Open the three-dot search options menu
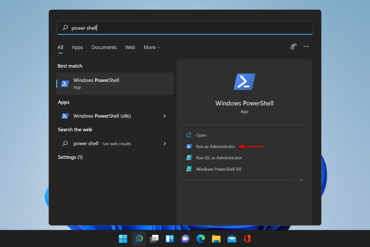This screenshot has height=247, width=370. [x=306, y=47]
